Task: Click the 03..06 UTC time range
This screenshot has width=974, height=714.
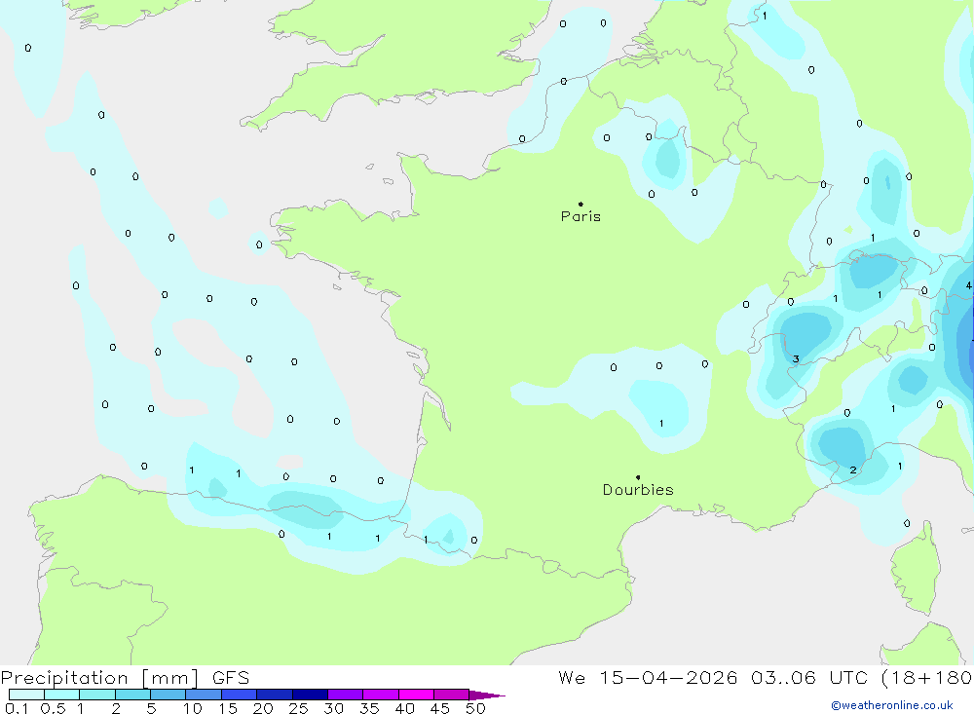Action: tap(808, 678)
